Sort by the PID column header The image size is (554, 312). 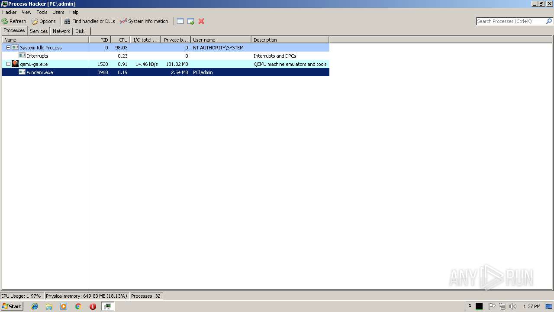100,40
